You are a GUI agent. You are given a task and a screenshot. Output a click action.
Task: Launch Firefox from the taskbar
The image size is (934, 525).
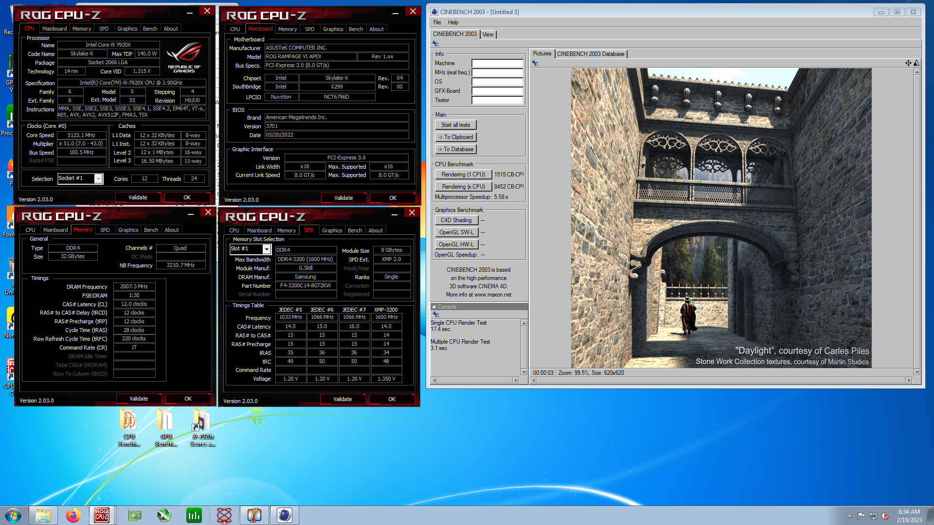click(x=73, y=515)
